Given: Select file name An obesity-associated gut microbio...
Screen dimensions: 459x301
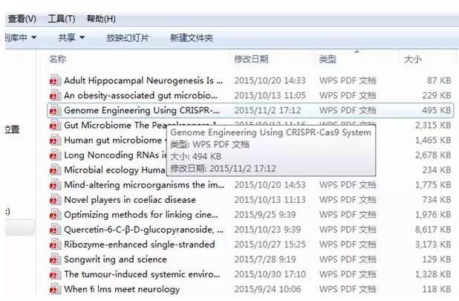Looking at the screenshot, I should tap(141, 95).
